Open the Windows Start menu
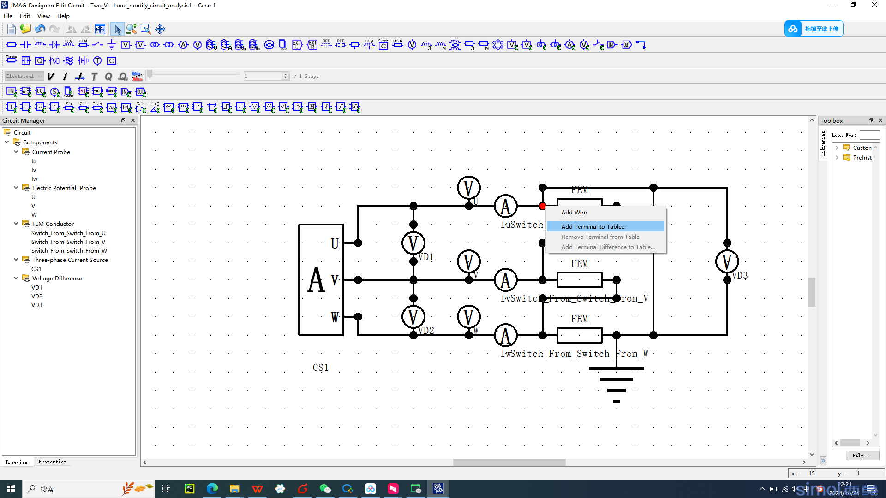Screen dimensions: 886x498 [11, 489]
